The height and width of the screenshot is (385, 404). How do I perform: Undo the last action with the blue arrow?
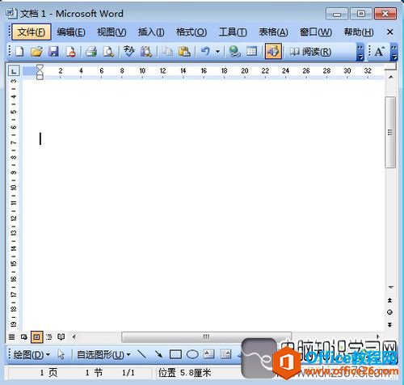pyautogui.click(x=205, y=51)
